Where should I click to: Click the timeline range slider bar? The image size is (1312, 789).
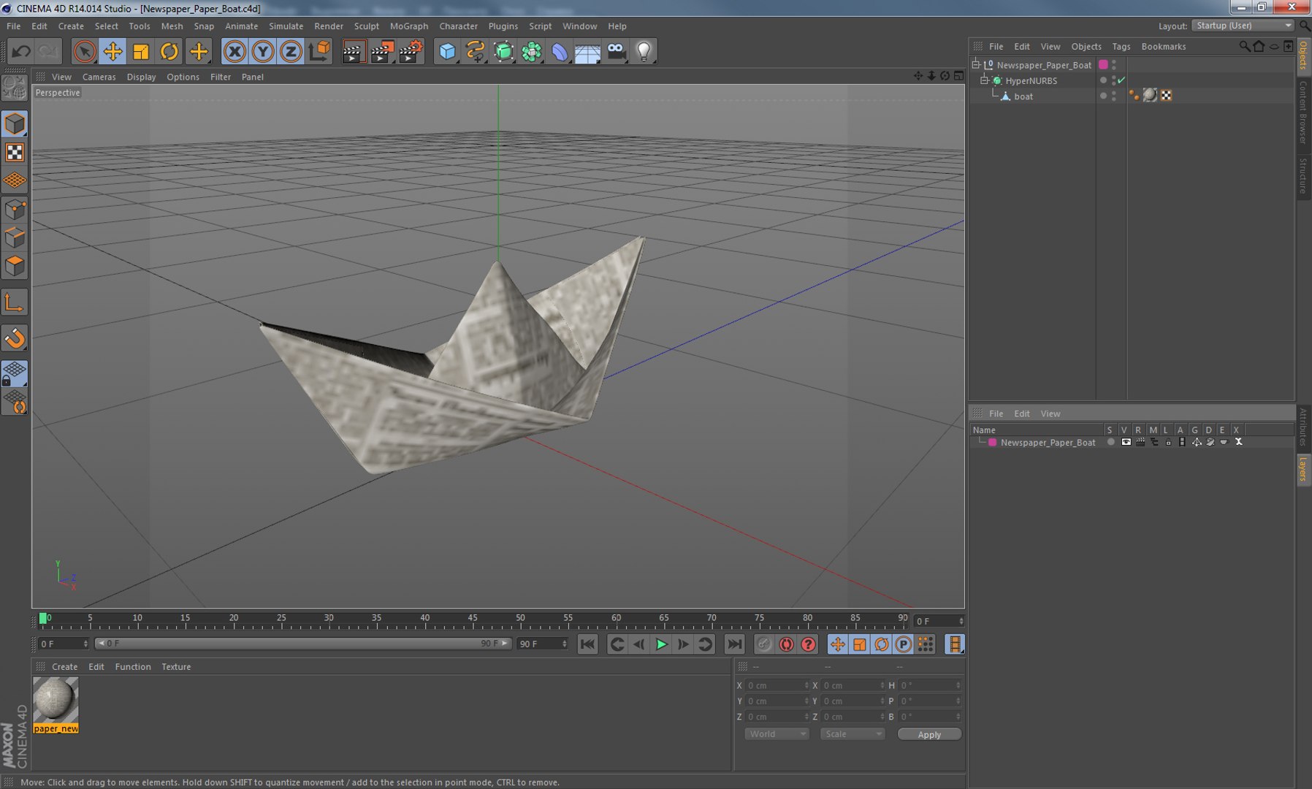pyautogui.click(x=302, y=644)
